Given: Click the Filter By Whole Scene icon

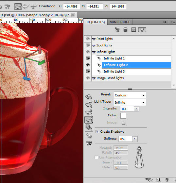Looking at the screenshot, I should coord(117,30).
